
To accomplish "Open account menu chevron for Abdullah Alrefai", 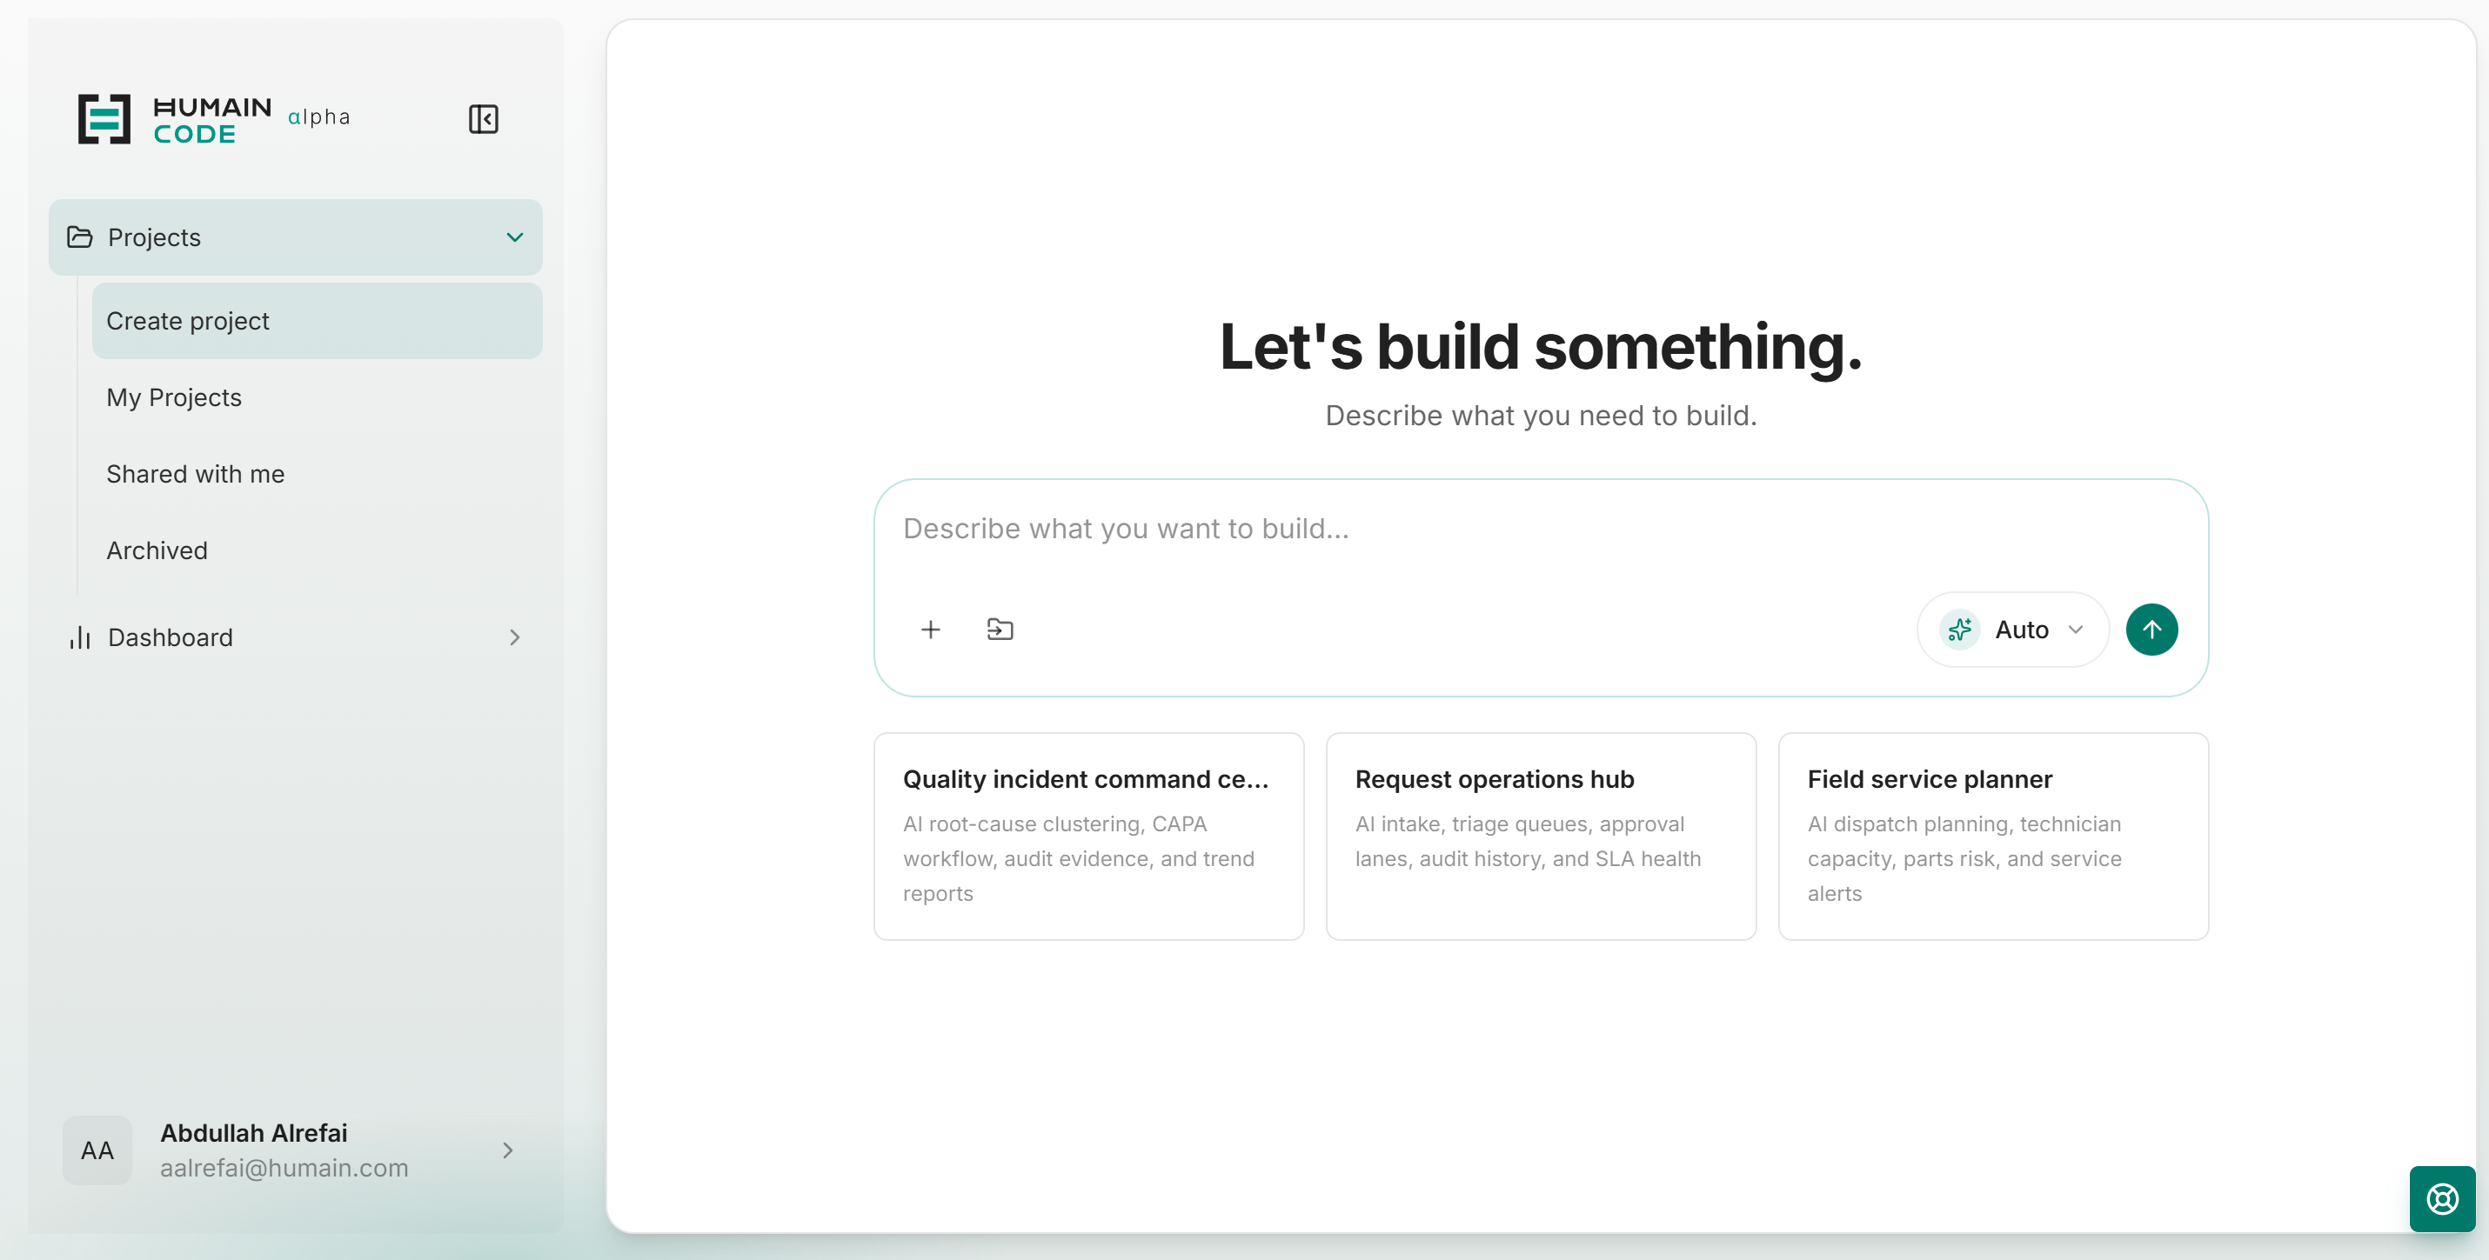I will click(x=508, y=1150).
